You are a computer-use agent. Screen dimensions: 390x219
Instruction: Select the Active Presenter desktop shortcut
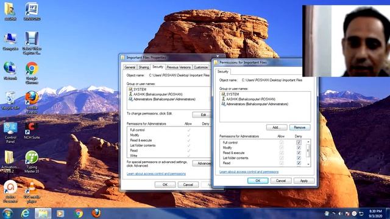click(x=10, y=192)
